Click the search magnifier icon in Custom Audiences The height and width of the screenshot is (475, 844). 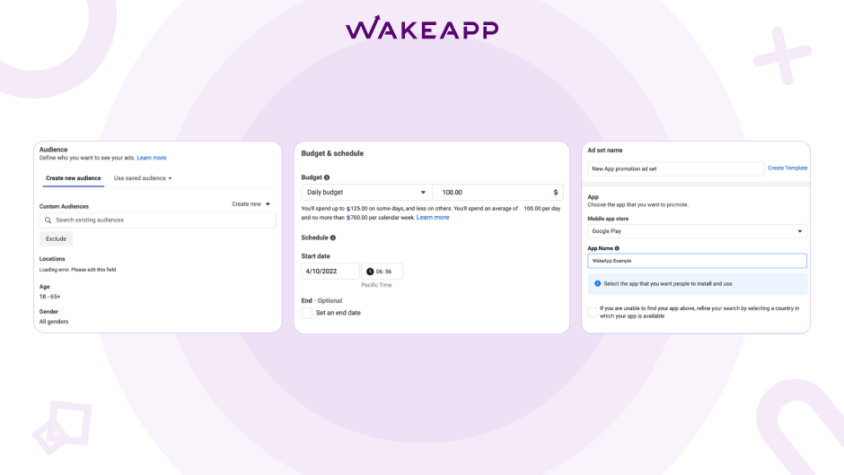click(48, 220)
